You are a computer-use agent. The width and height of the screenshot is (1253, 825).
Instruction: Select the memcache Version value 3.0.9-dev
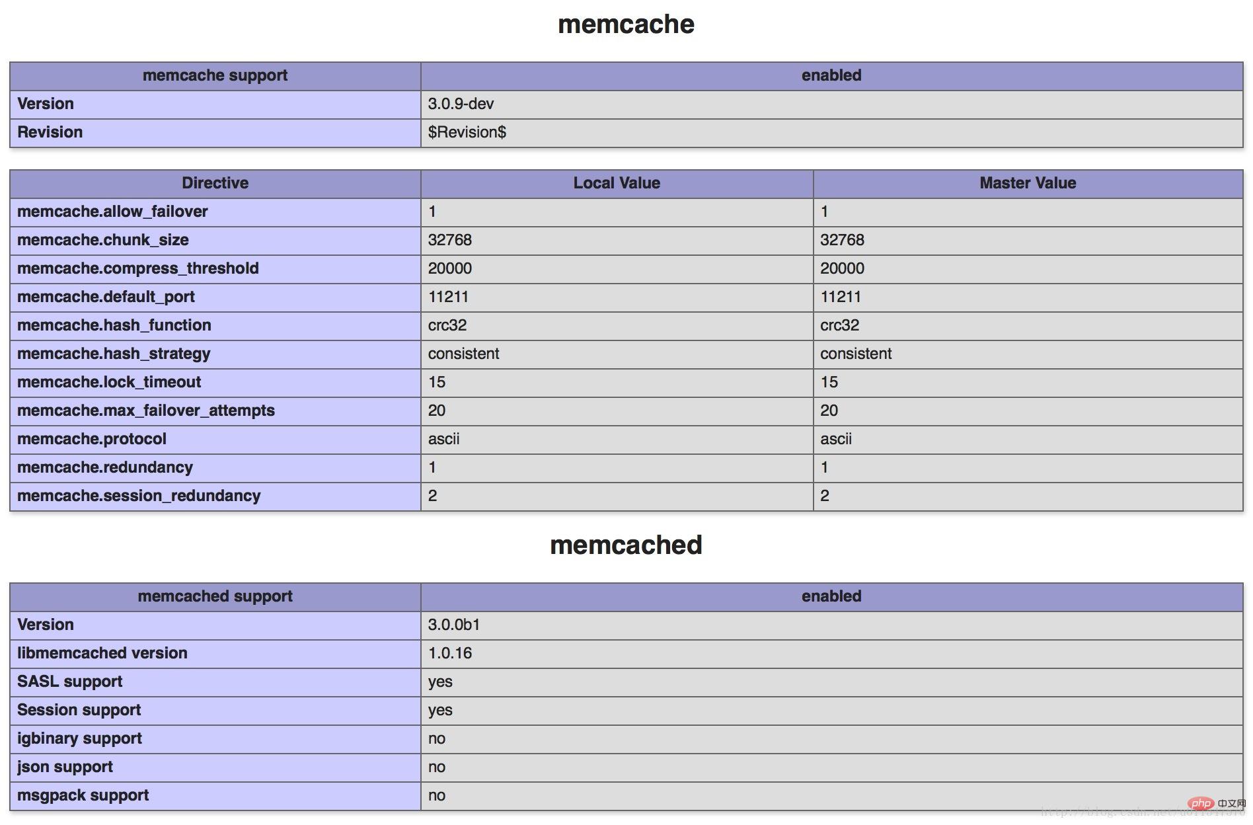pyautogui.click(x=461, y=104)
